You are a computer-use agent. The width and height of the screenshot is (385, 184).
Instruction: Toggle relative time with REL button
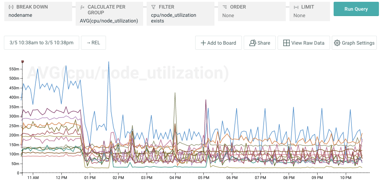[x=93, y=43]
